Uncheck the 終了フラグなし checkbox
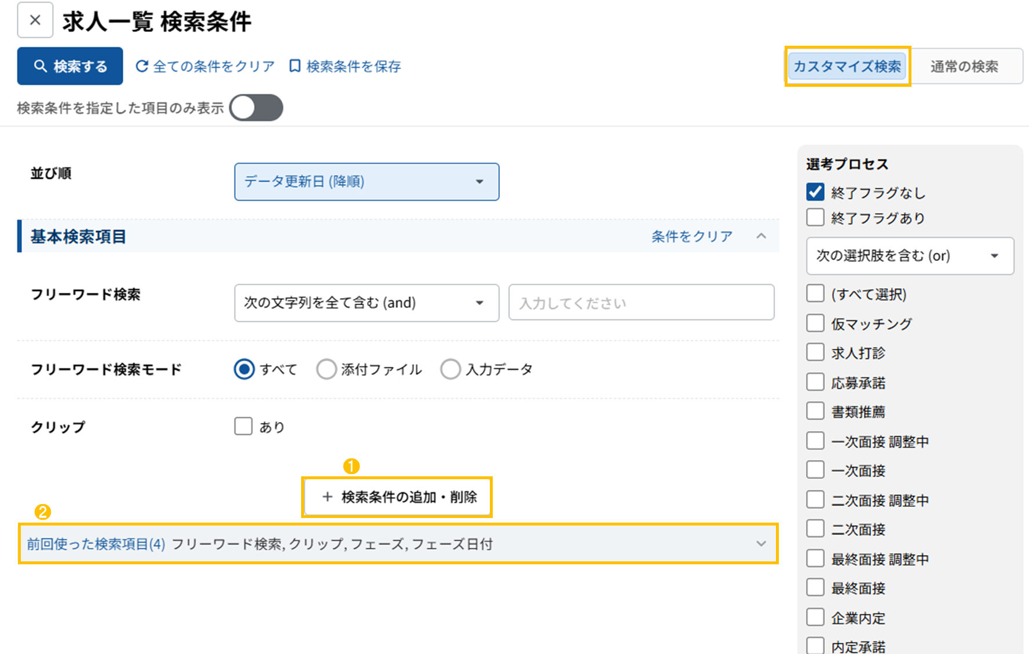Viewport: 1029px width, 654px height. coord(815,192)
